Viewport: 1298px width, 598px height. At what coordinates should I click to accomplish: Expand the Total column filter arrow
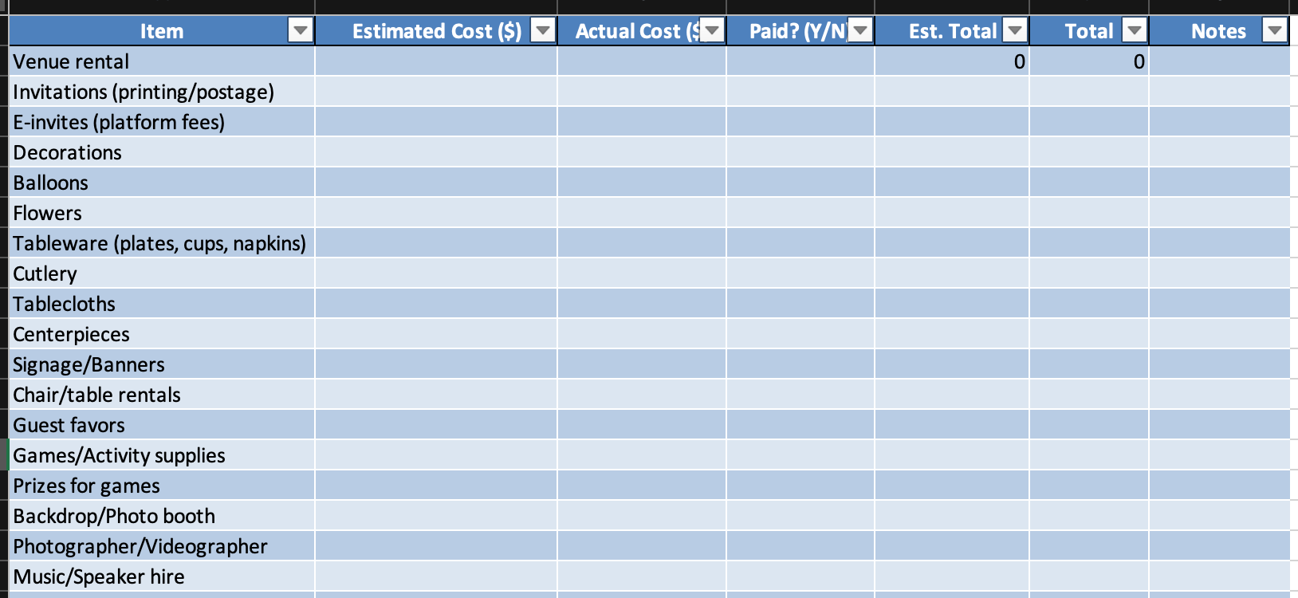coord(1134,31)
